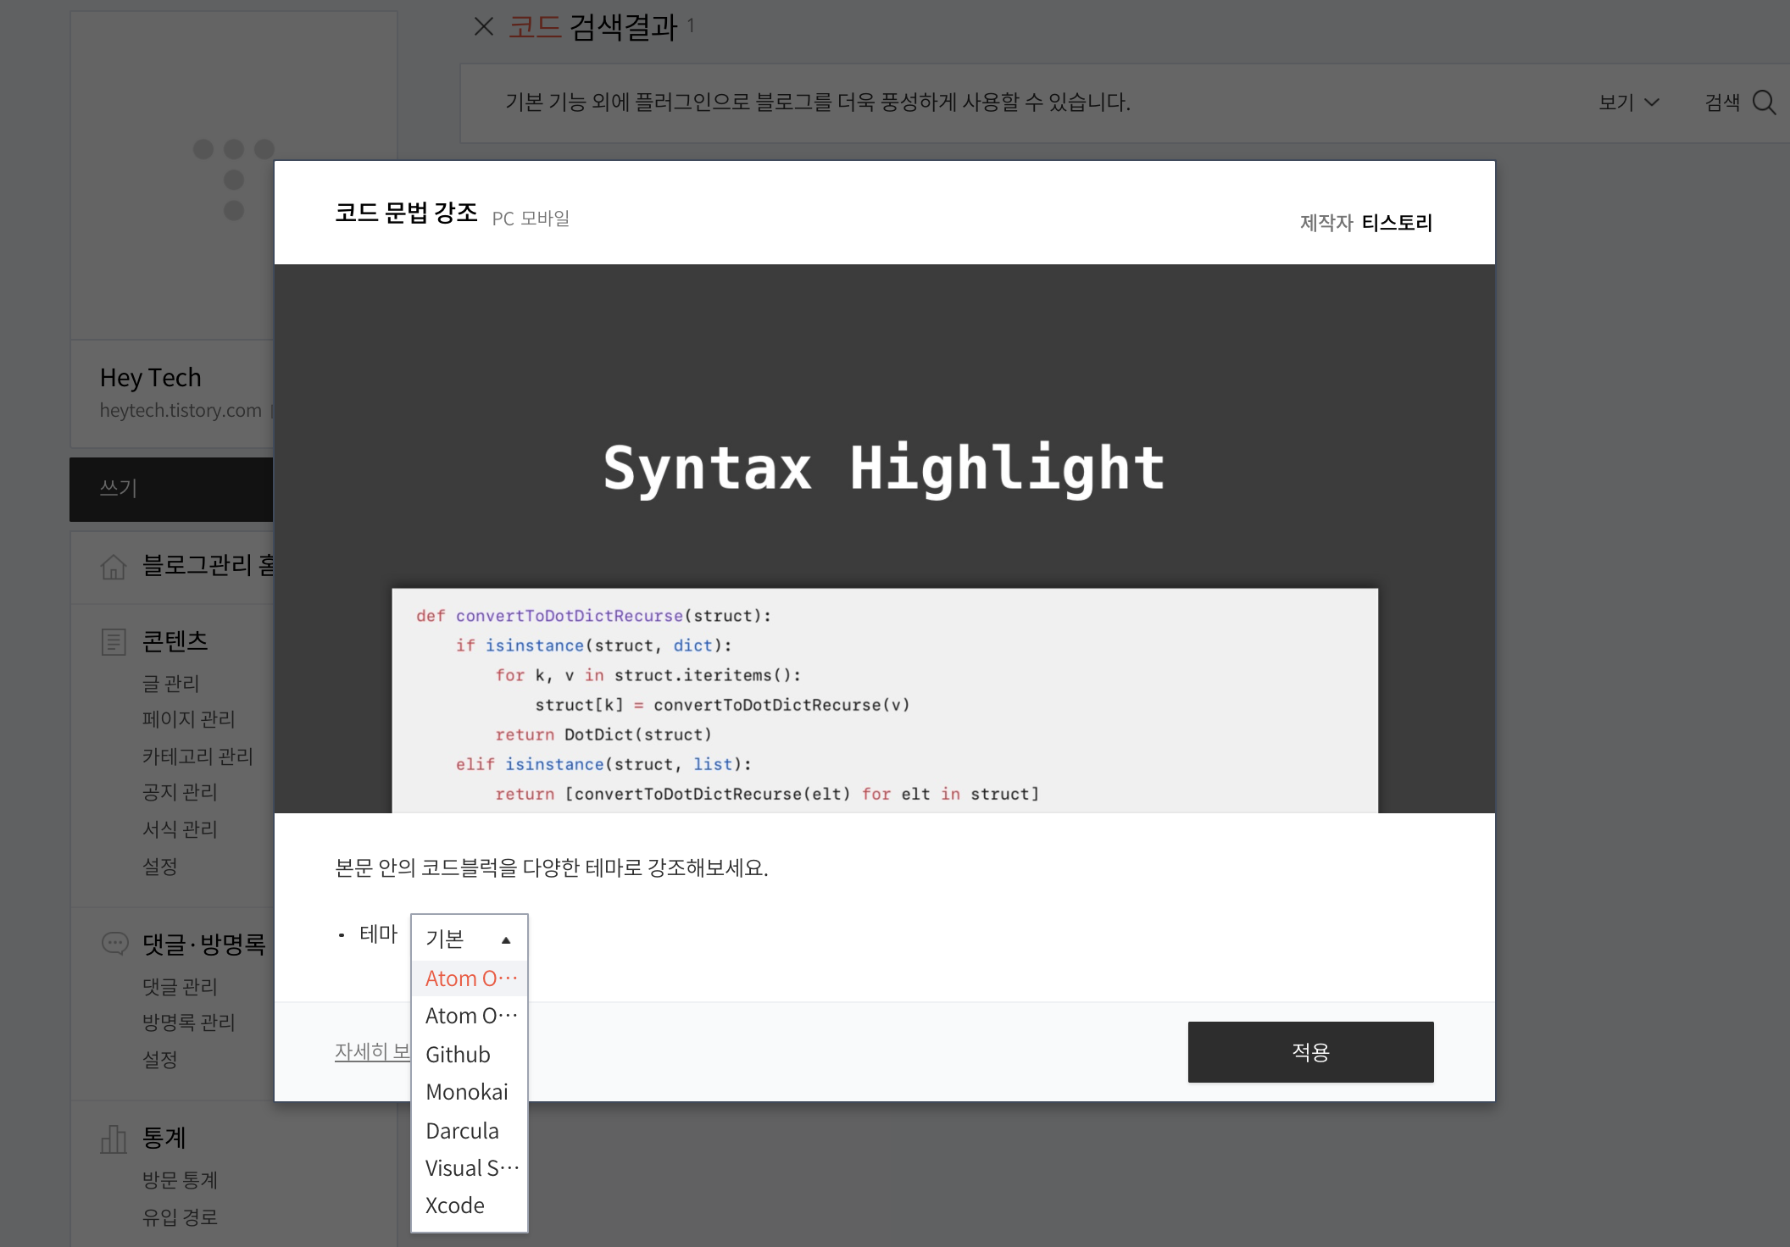Collapse the 테마 dropdown showing 기본
Image resolution: width=1790 pixels, height=1247 pixels.
coord(469,939)
